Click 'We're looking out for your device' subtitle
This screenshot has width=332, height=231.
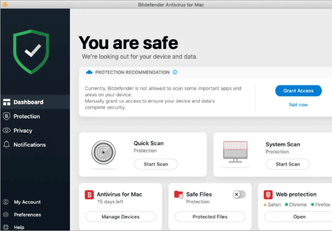coord(140,57)
